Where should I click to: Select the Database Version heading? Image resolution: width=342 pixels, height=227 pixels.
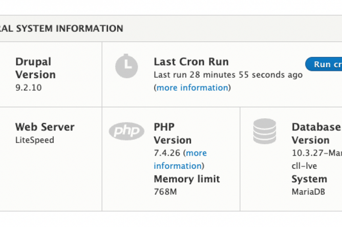pos(317,133)
